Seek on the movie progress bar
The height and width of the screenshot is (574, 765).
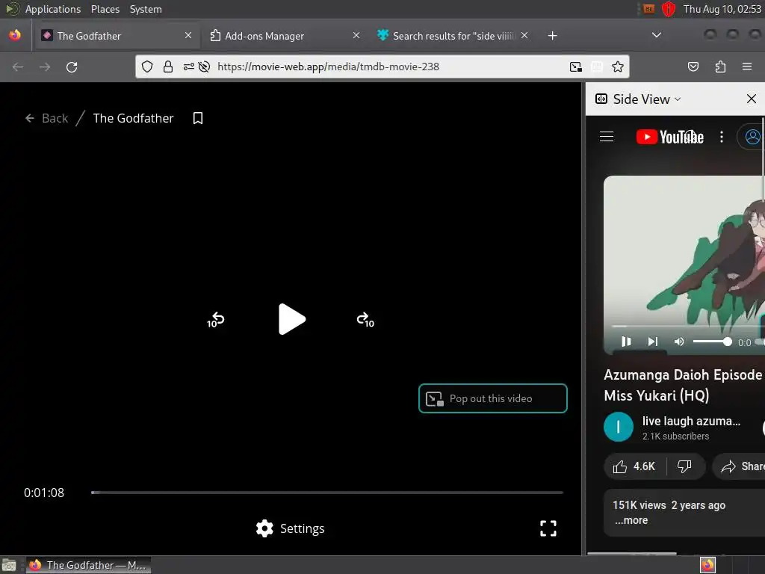tap(327, 493)
